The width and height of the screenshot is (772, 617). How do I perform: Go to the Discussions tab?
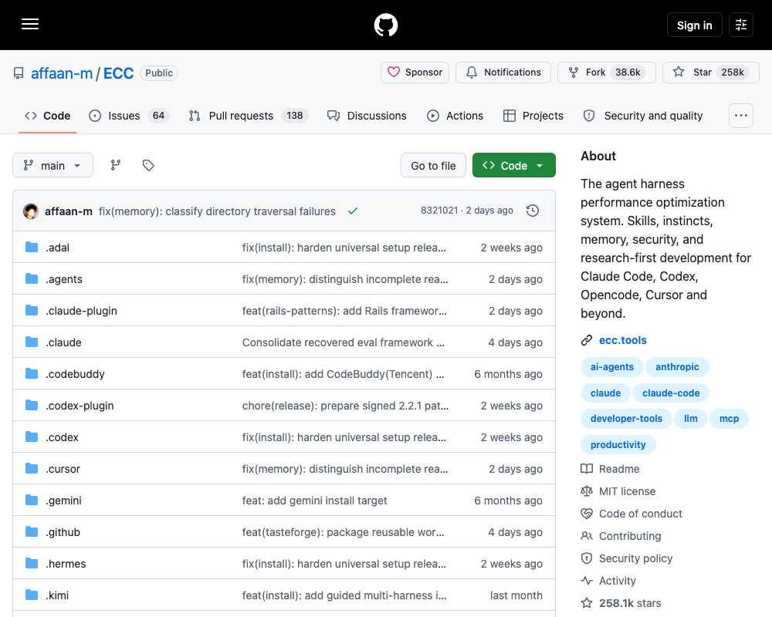pos(367,116)
